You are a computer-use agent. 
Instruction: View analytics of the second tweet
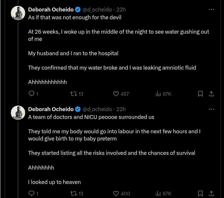tap(158, 193)
